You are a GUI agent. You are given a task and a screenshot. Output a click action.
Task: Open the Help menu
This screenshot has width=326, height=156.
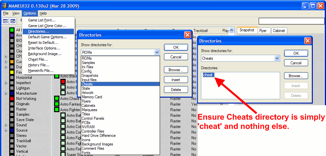43,13
